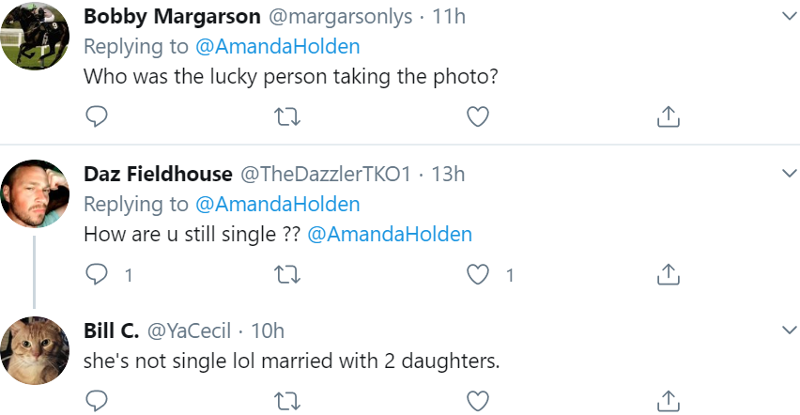Like Daz Fieldhouse's tweet
800x415 pixels.
pos(478,274)
